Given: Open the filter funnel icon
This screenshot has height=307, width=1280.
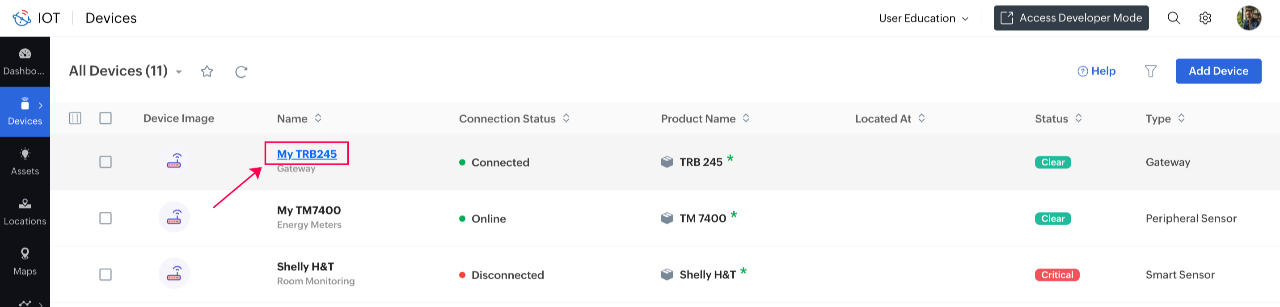Looking at the screenshot, I should click(x=1150, y=71).
